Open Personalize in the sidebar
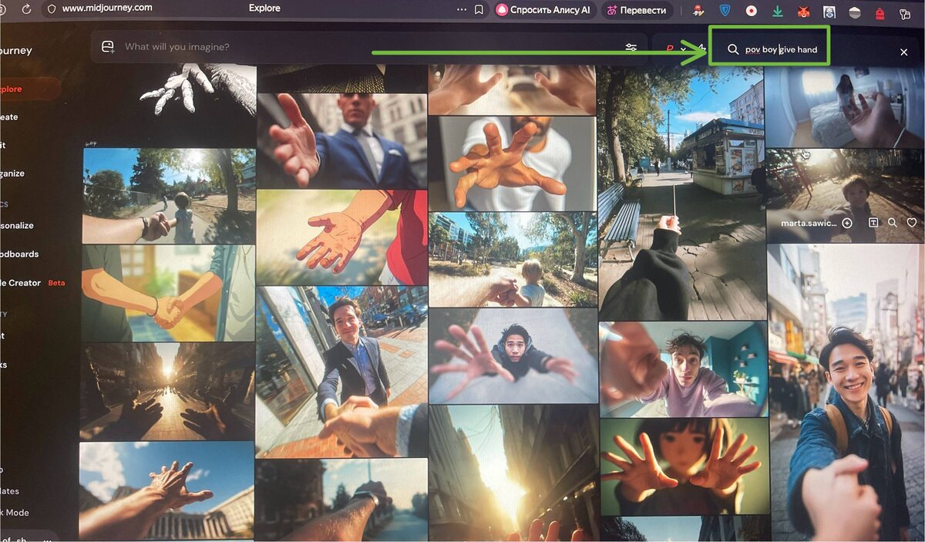The width and height of the screenshot is (925, 542). [x=17, y=226]
